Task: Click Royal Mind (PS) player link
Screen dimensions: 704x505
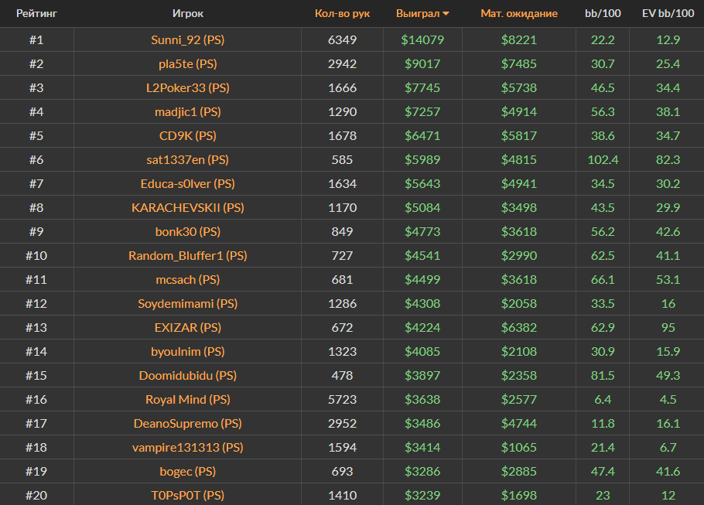Action: pos(188,399)
